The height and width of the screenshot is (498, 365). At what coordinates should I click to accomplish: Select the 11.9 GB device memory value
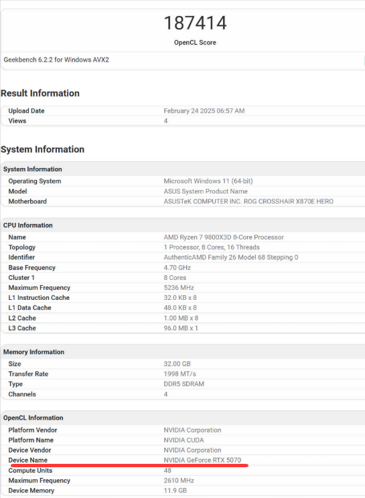(175, 491)
